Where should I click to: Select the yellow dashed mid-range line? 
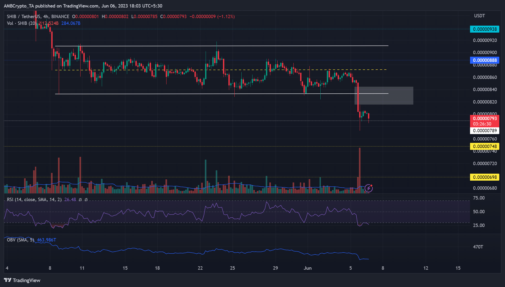[x=221, y=70]
